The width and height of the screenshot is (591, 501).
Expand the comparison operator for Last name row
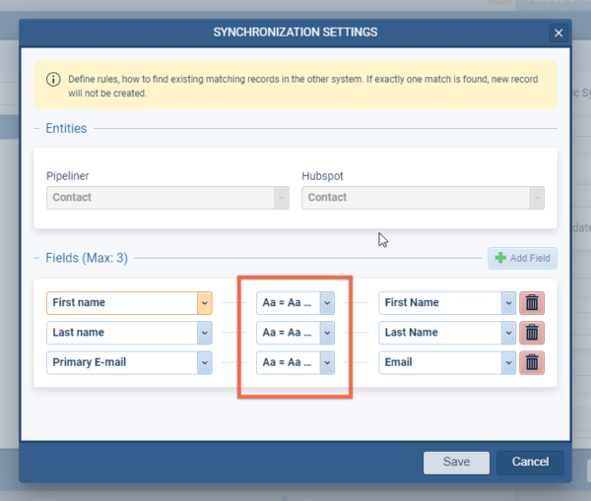pos(327,333)
